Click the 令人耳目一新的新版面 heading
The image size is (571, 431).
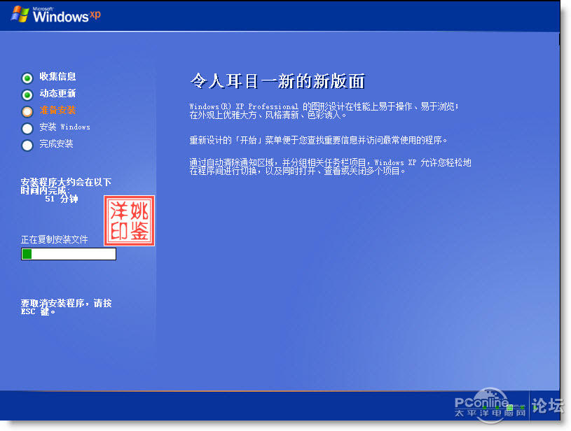[277, 80]
